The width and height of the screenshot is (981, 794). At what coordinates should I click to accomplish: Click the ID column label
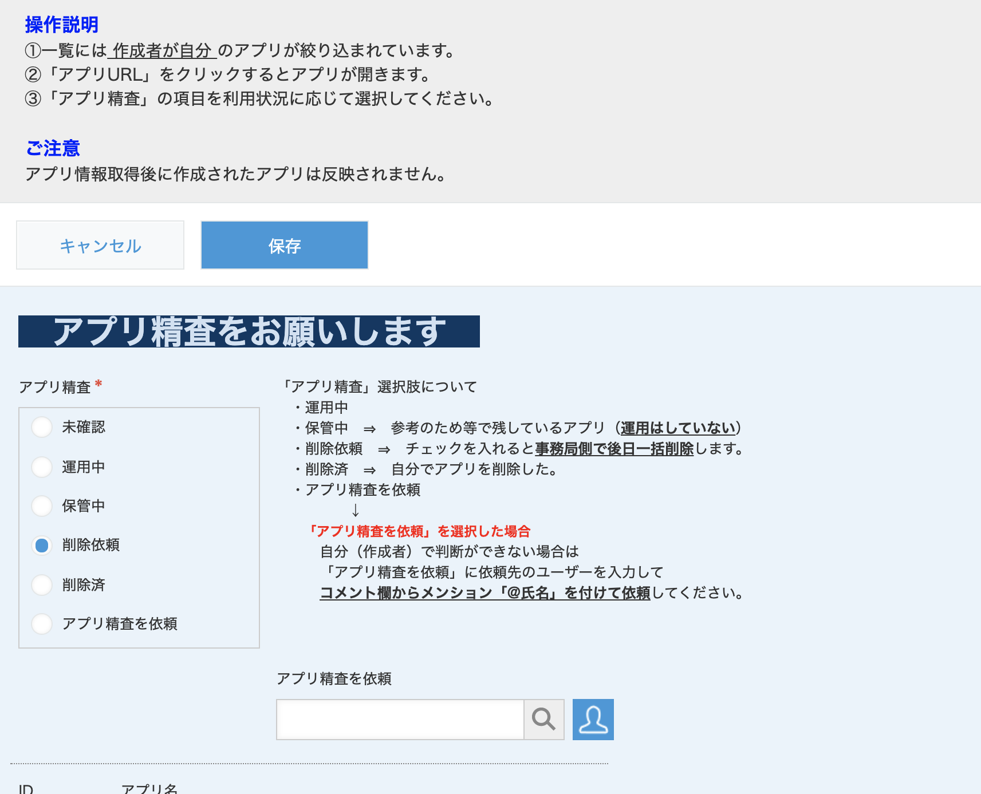[x=26, y=789]
